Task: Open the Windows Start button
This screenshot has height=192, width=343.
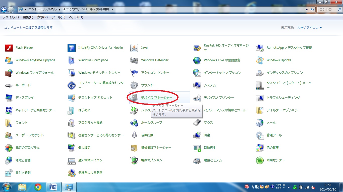Action: point(7,187)
